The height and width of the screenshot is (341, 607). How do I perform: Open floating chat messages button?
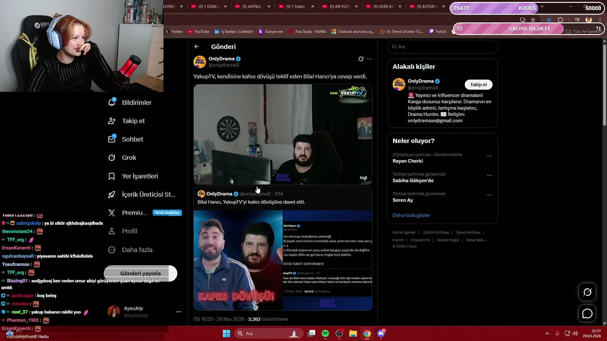pyautogui.click(x=587, y=314)
